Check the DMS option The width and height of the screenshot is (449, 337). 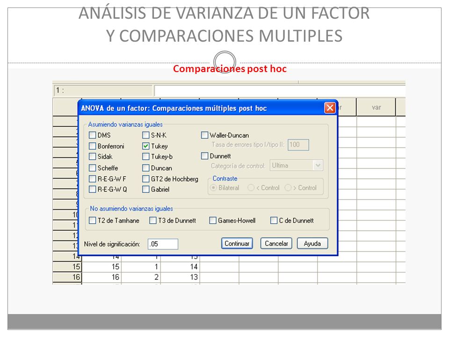click(x=92, y=135)
